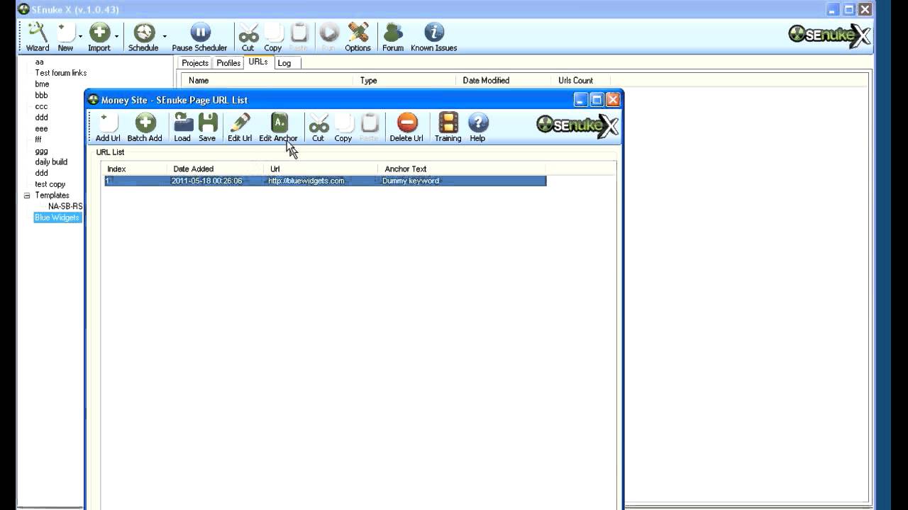This screenshot has width=908, height=510.
Task: Select the 'bme' tree item
Action: (42, 84)
